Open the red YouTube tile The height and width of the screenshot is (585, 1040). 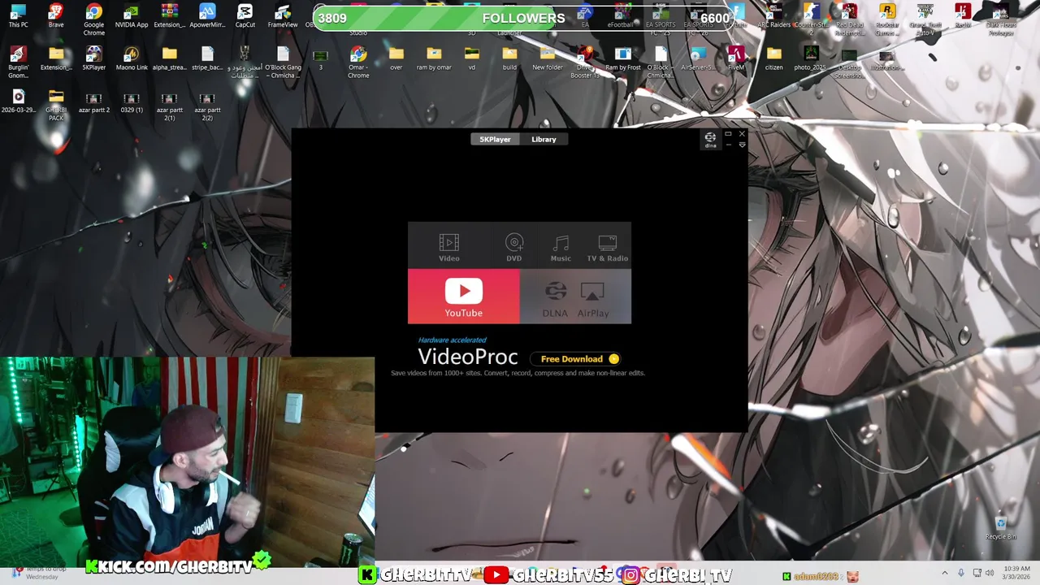(x=463, y=297)
